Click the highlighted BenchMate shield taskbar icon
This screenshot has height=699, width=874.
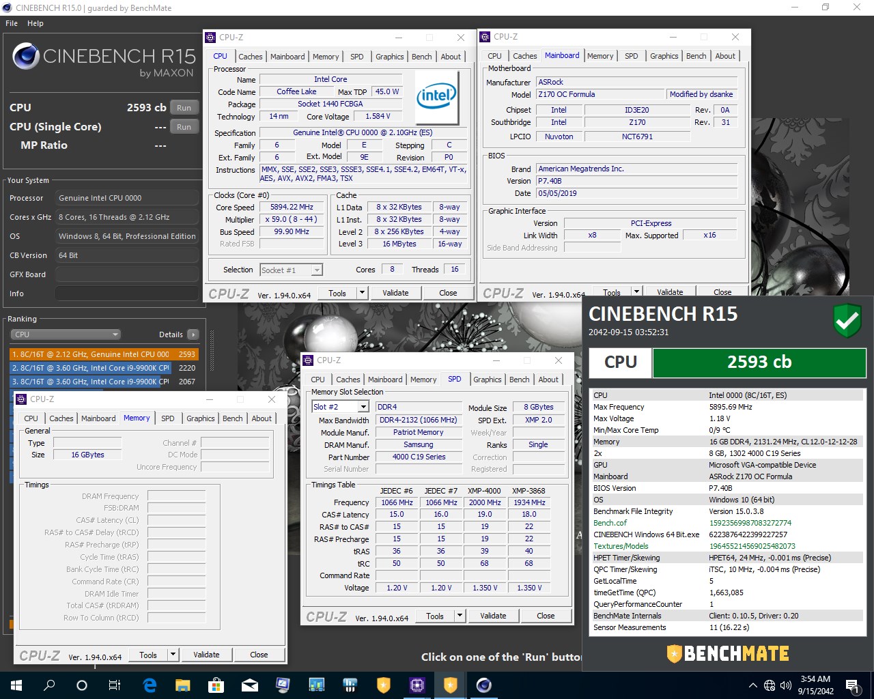(x=450, y=685)
